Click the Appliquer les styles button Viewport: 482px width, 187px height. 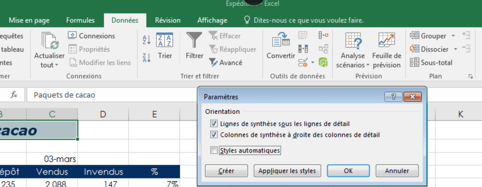pyautogui.click(x=287, y=171)
